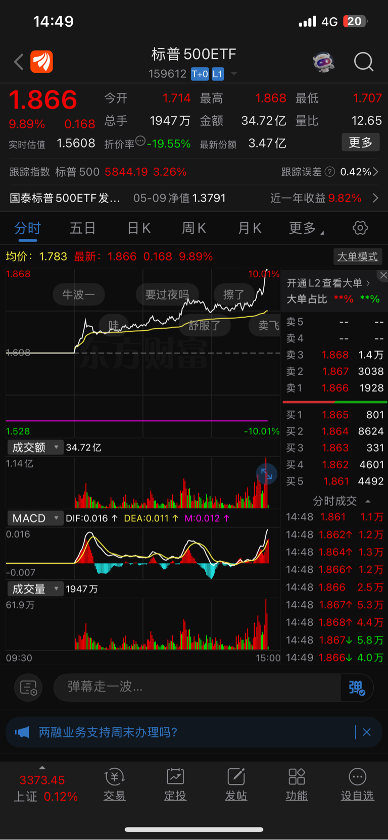Open 国泰标普500ETF发… fund name
388x840 pixels.
[65, 198]
